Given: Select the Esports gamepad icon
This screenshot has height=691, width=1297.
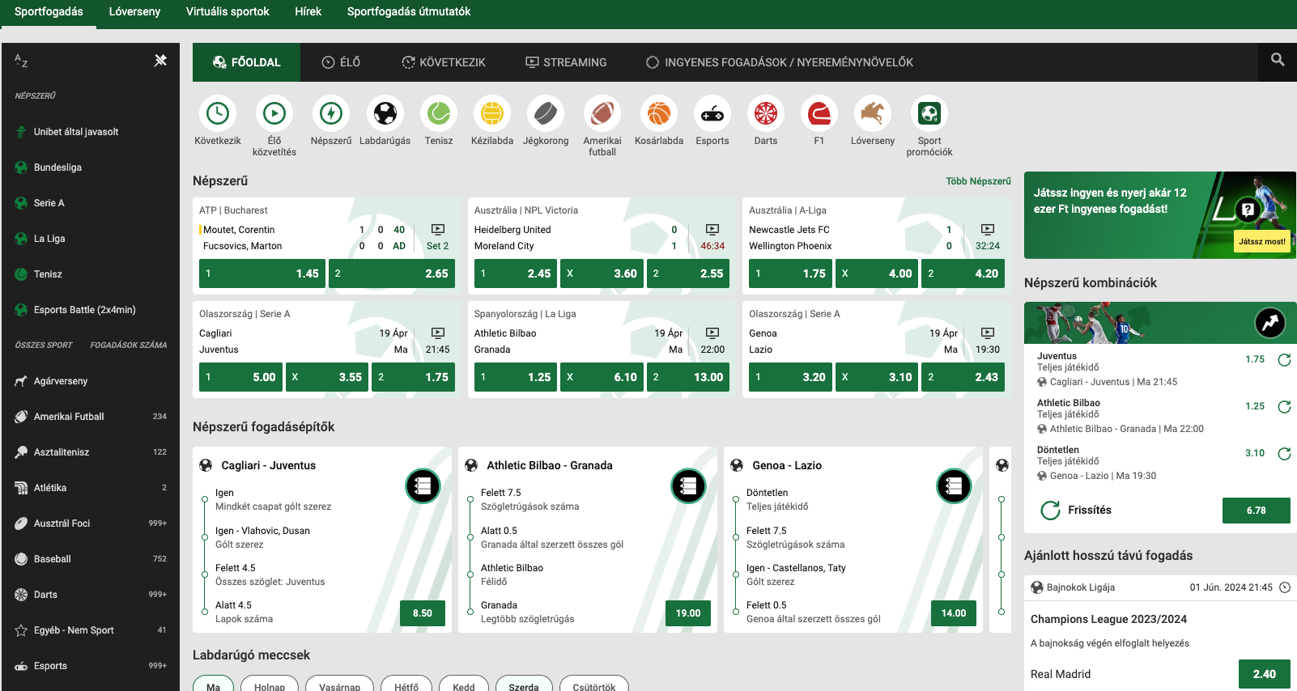Looking at the screenshot, I should 712,114.
